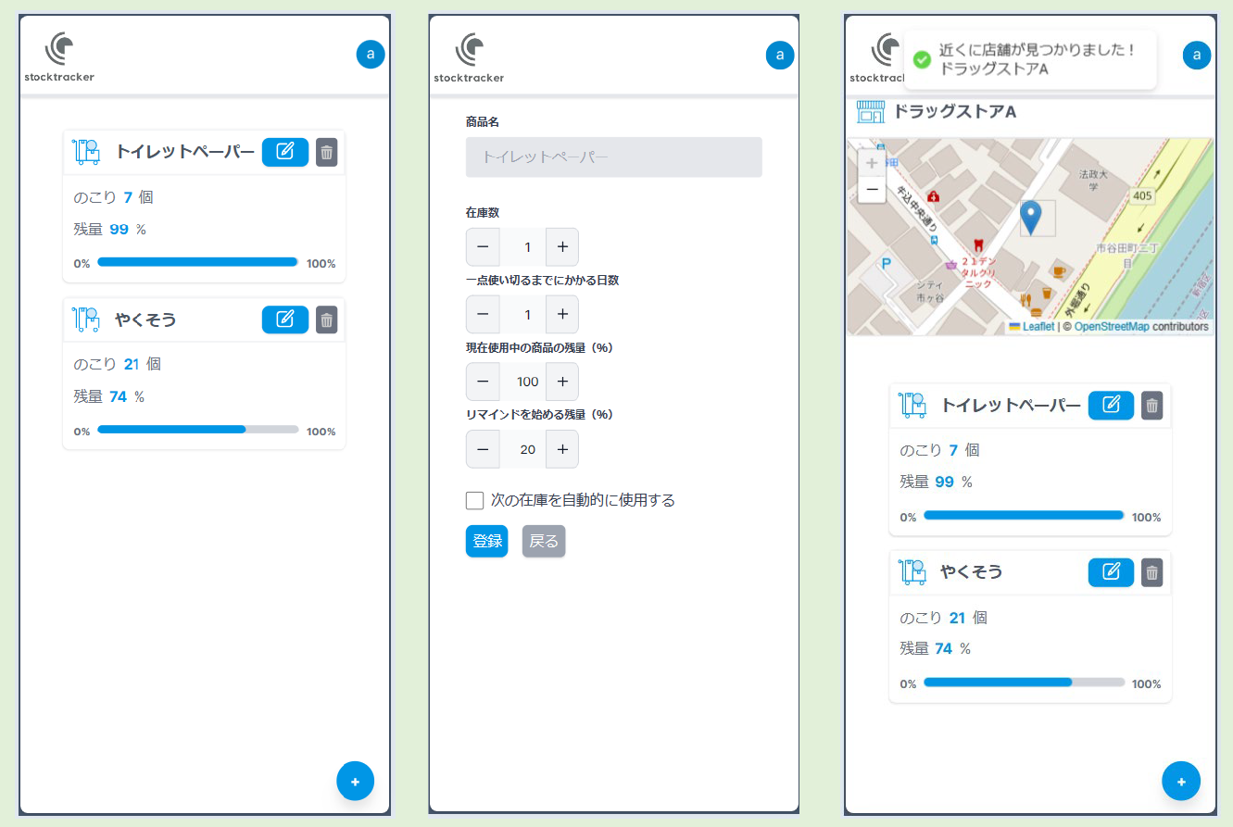The width and height of the screenshot is (1233, 827).
Task: Open the user avatar on the product form screen
Action: click(779, 56)
